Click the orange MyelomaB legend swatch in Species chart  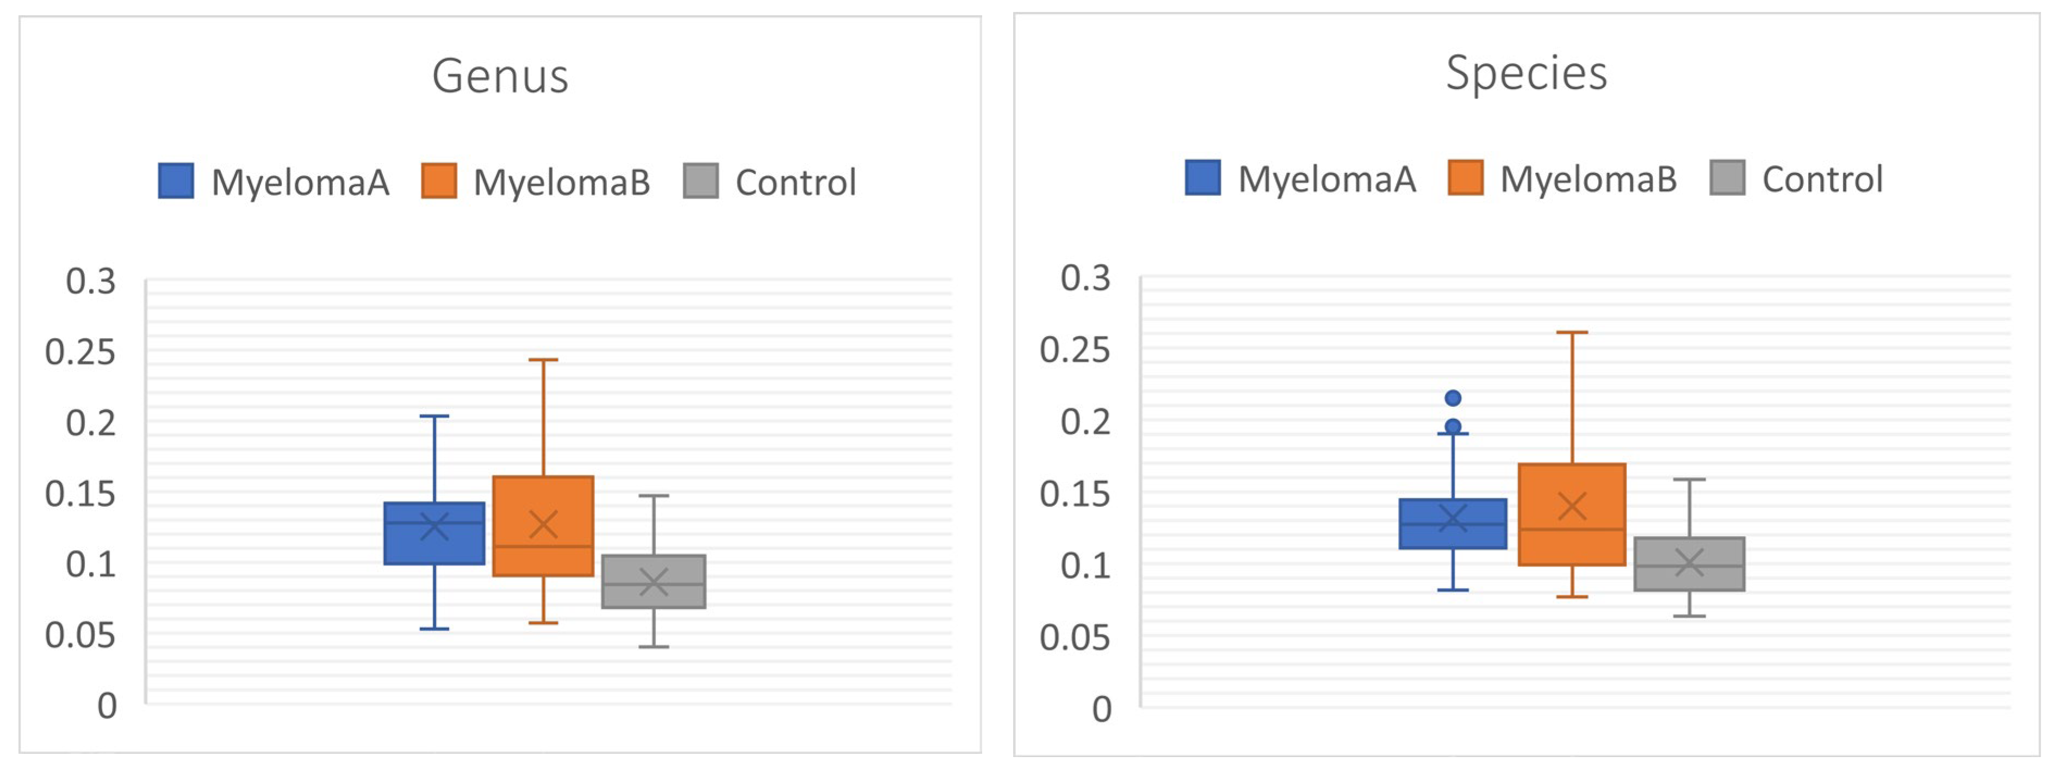[x=1465, y=177]
